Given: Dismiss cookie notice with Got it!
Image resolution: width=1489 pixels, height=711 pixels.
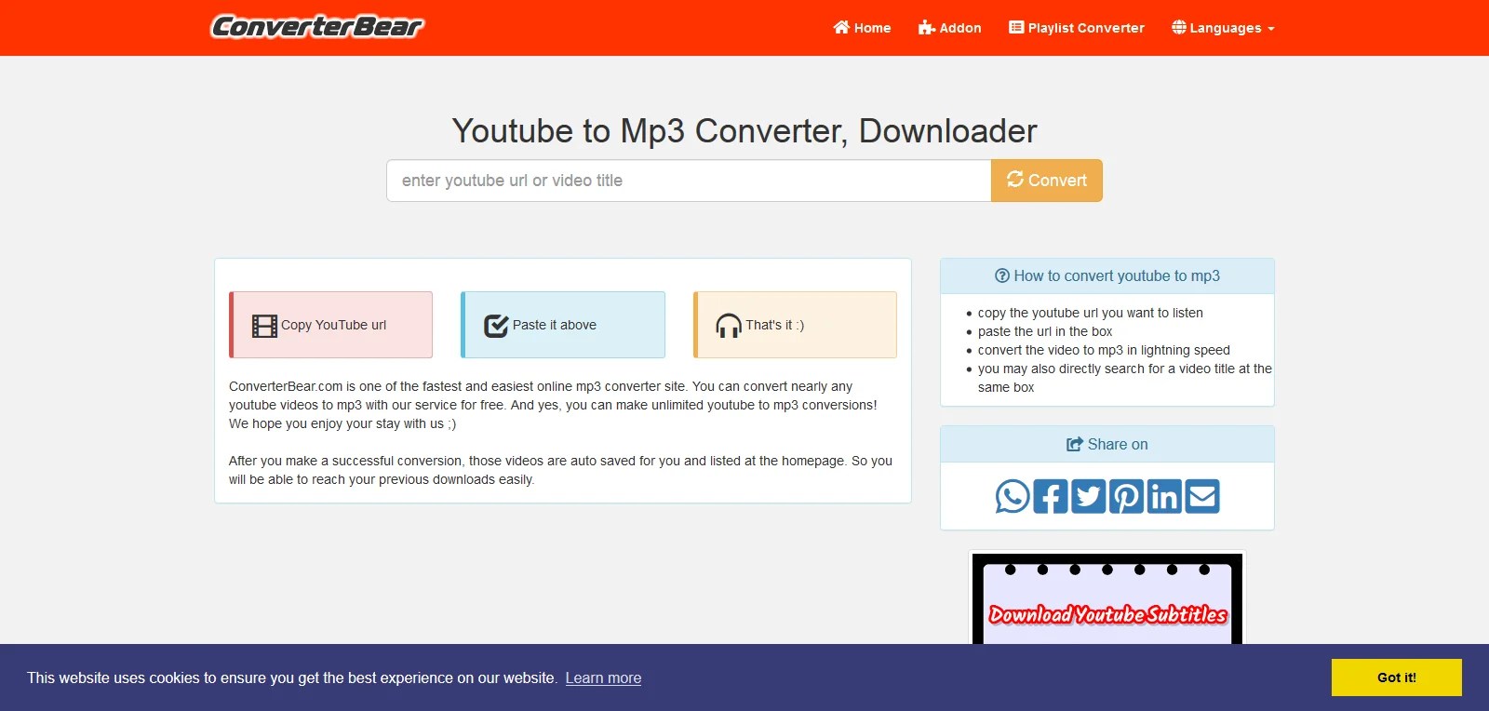Looking at the screenshot, I should click(1397, 677).
